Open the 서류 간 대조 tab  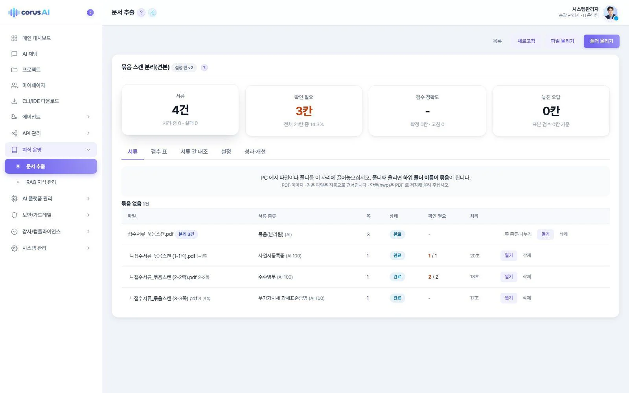click(x=194, y=152)
